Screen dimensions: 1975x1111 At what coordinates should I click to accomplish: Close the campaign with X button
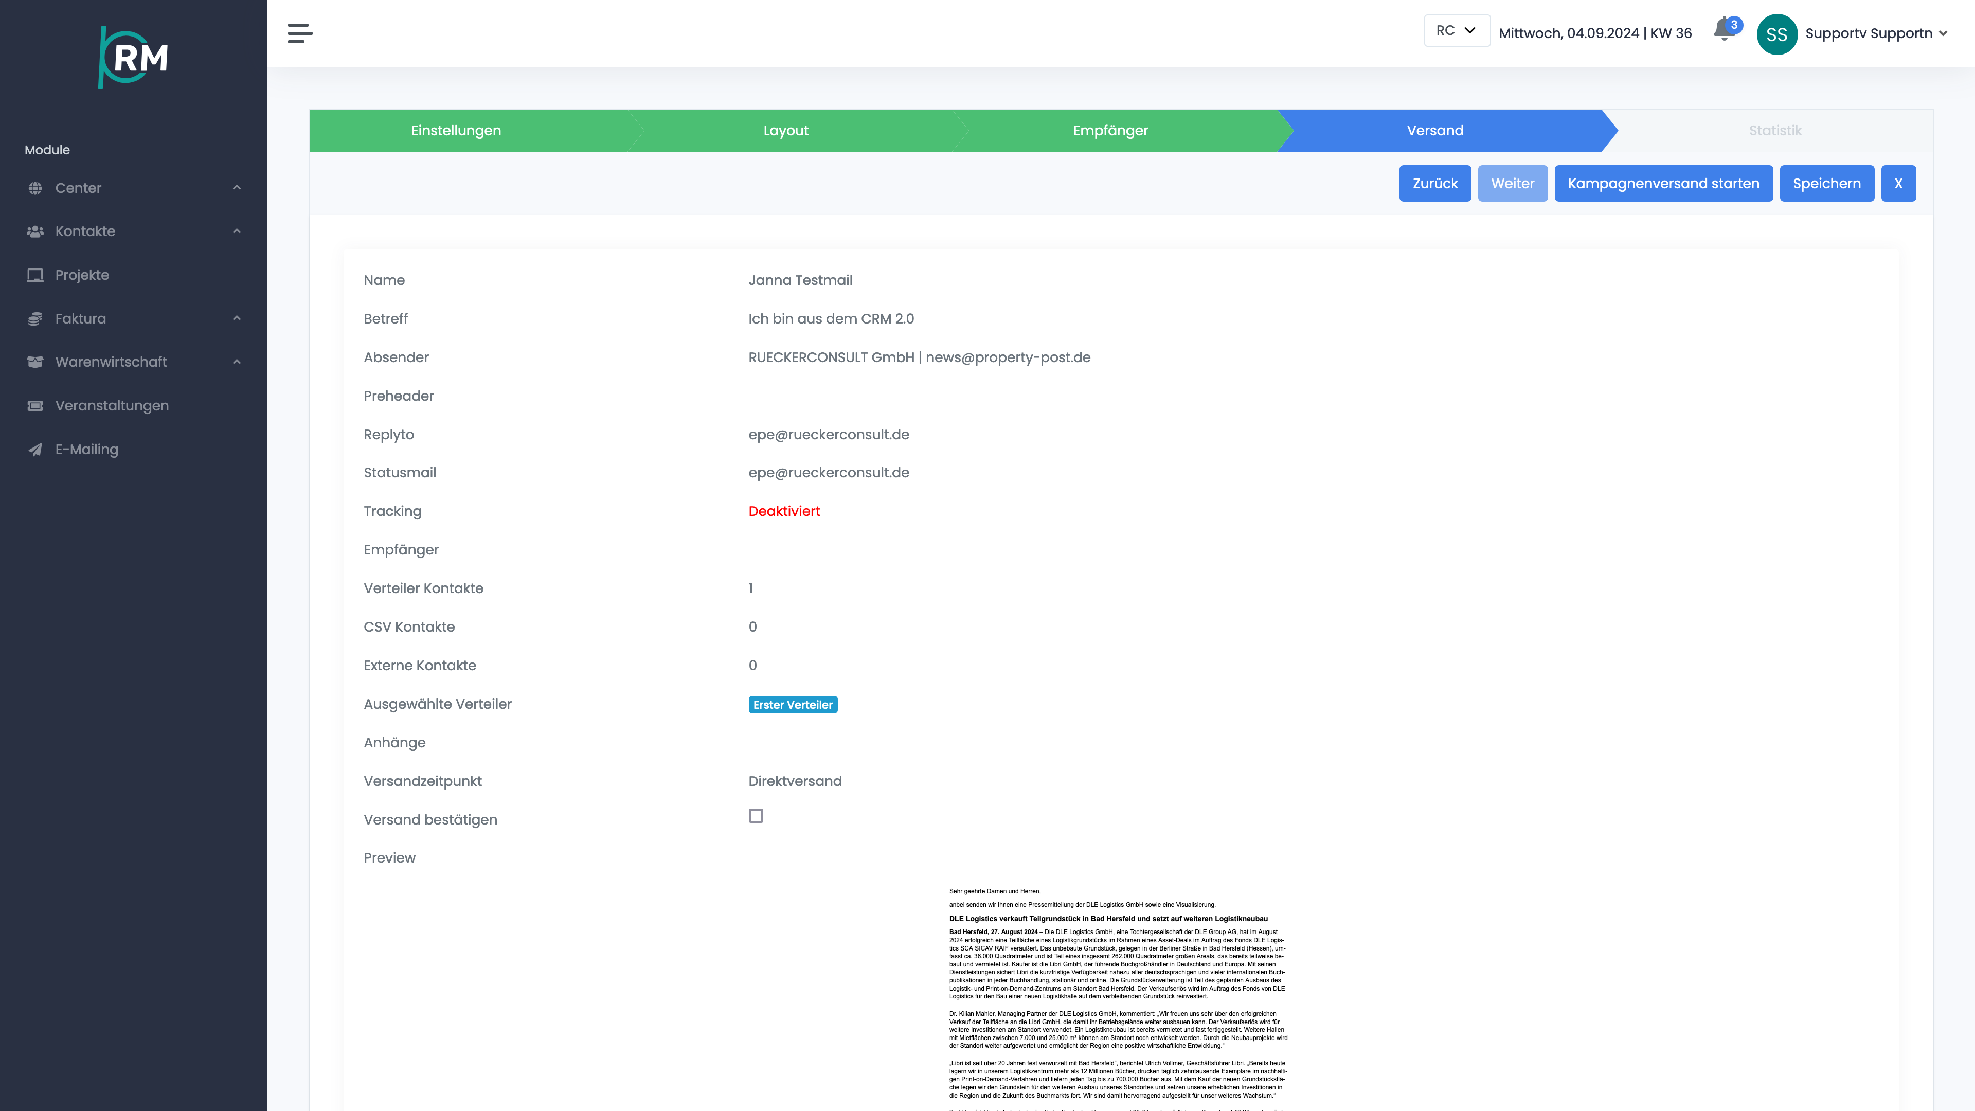pos(1898,183)
